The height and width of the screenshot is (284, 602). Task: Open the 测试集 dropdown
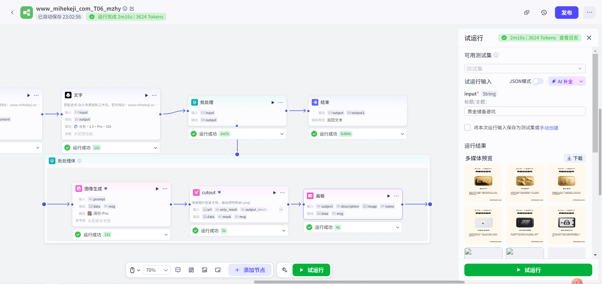click(x=525, y=69)
